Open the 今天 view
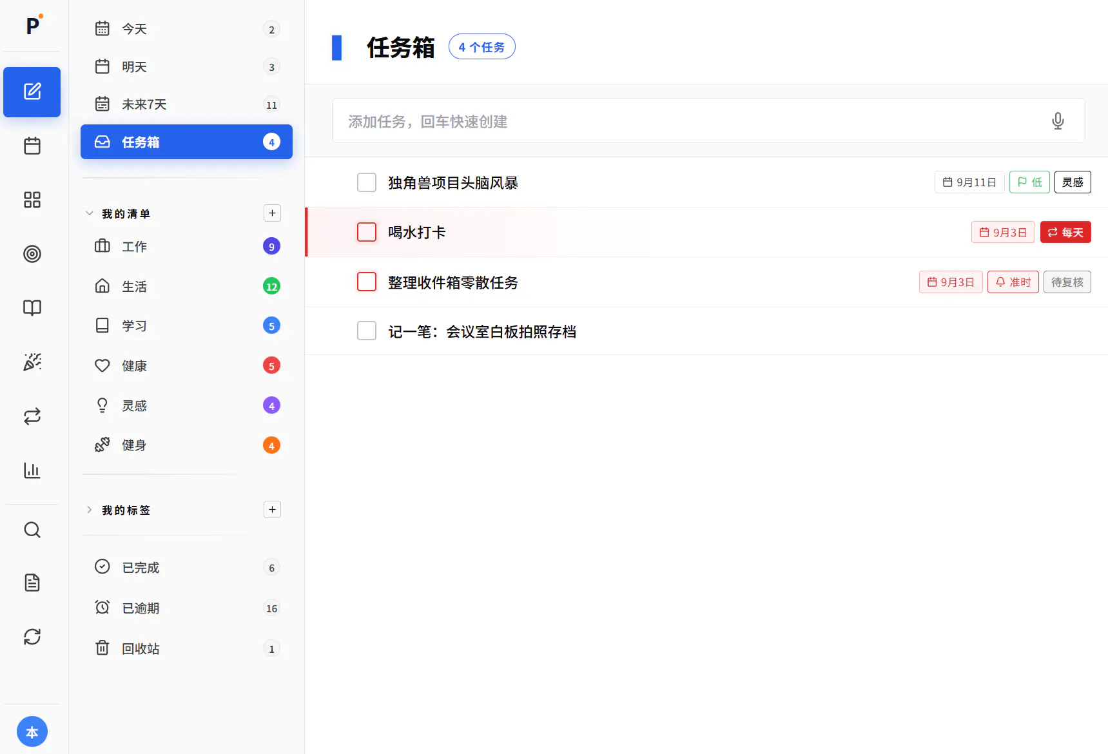This screenshot has height=754, width=1108. pos(187,29)
